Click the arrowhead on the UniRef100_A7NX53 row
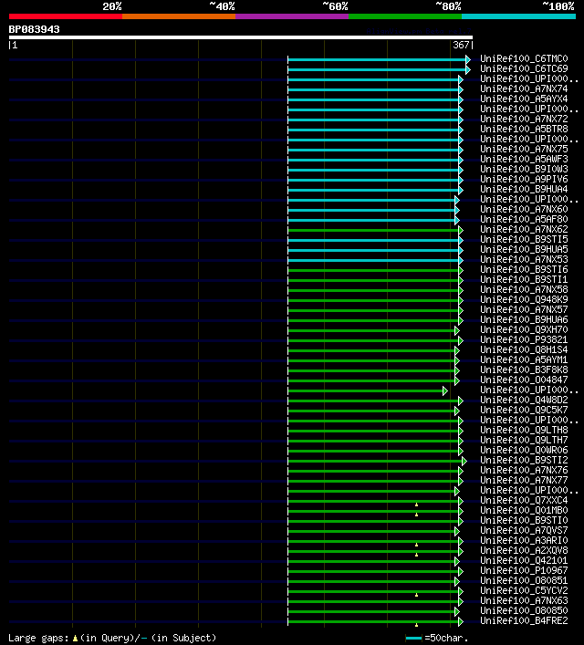Screen dimensions: 584x645 point(461,260)
